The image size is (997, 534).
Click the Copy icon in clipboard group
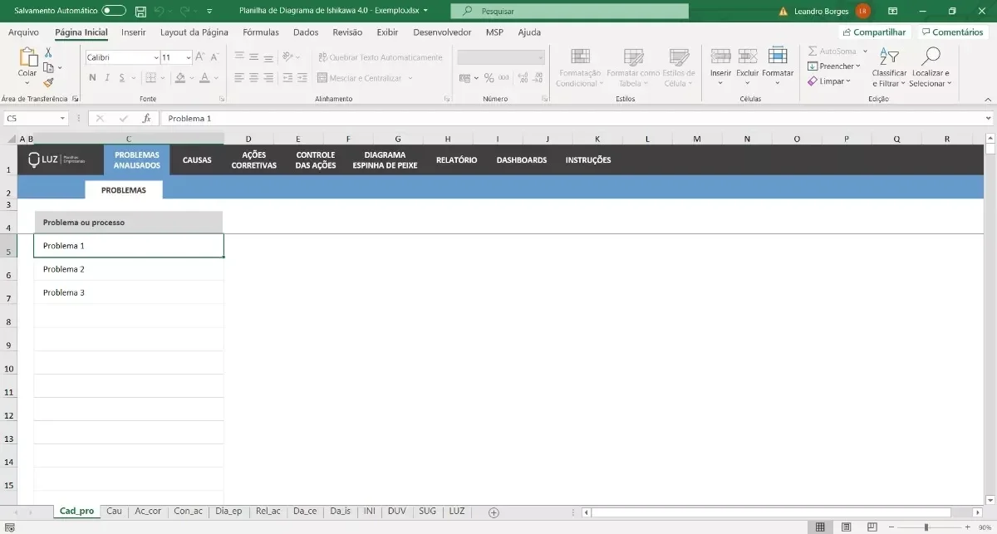(x=47, y=67)
